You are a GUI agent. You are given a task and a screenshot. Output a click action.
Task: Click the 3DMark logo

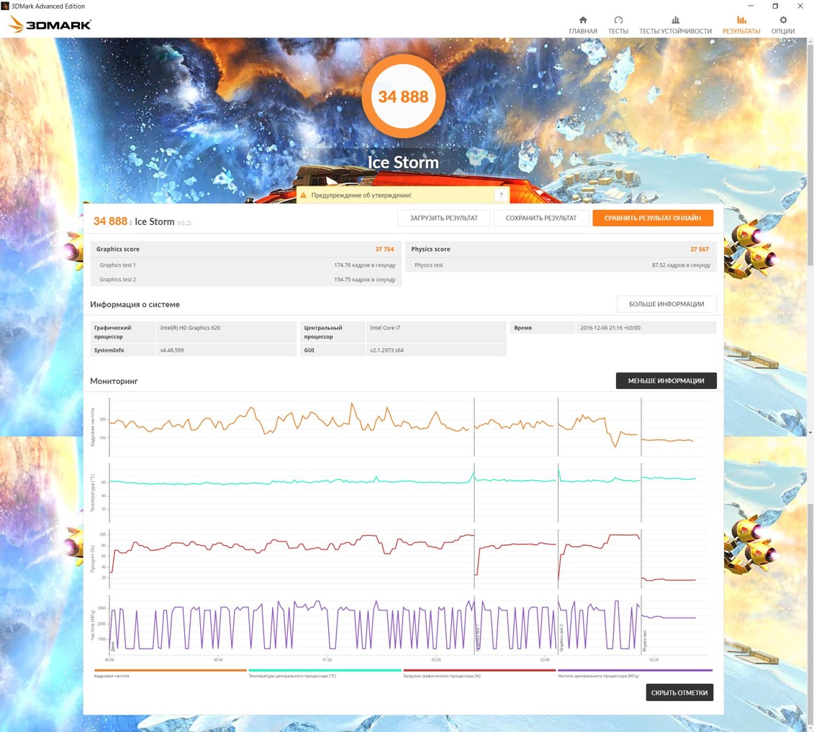[x=50, y=24]
